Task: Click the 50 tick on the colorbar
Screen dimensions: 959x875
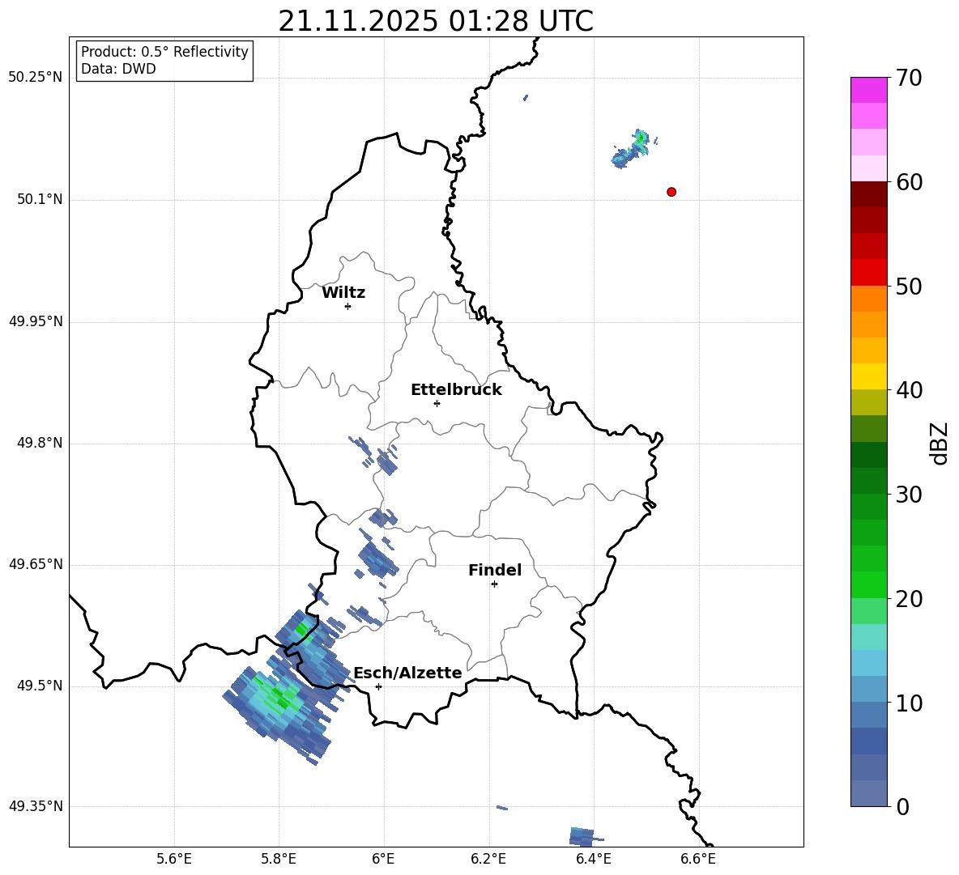Action: [x=909, y=287]
